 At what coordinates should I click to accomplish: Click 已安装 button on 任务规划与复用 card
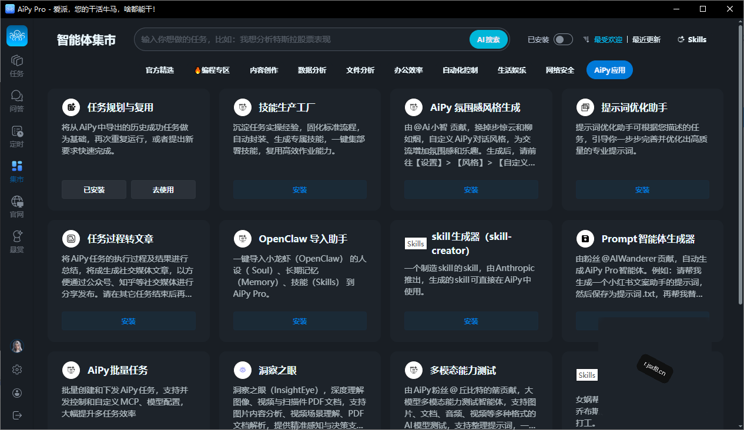[94, 189]
